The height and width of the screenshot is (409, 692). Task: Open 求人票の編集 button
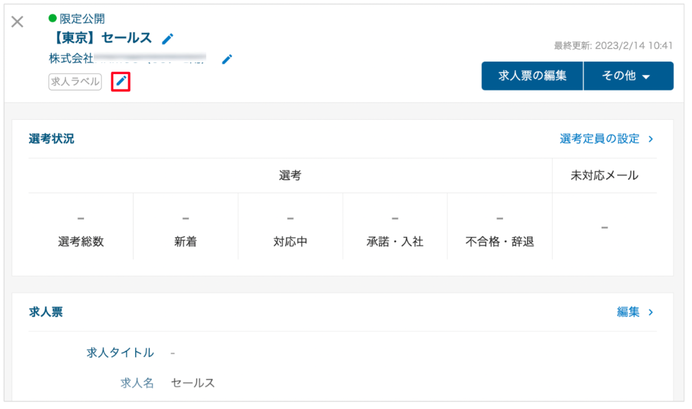tap(532, 76)
